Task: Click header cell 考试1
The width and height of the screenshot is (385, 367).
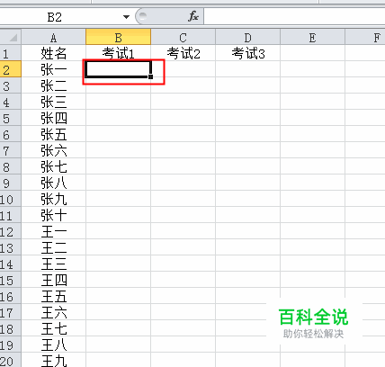Action: click(x=118, y=53)
